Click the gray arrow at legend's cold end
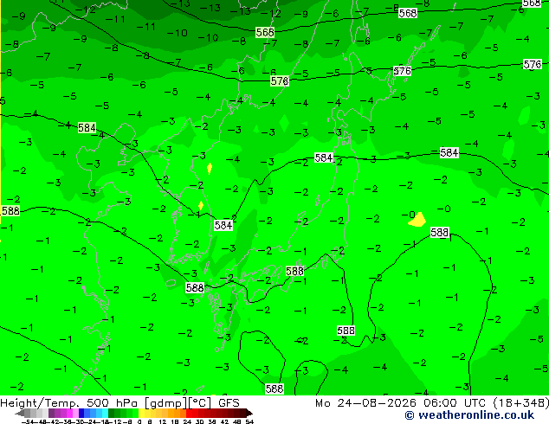This screenshot has width=549, height=424. [x=20, y=413]
